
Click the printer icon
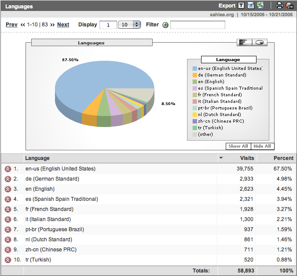279,6
